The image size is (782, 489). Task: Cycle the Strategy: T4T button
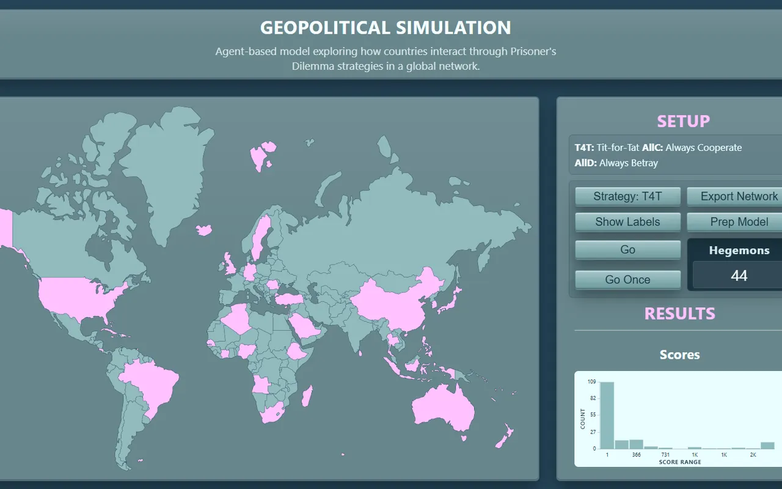coord(627,196)
